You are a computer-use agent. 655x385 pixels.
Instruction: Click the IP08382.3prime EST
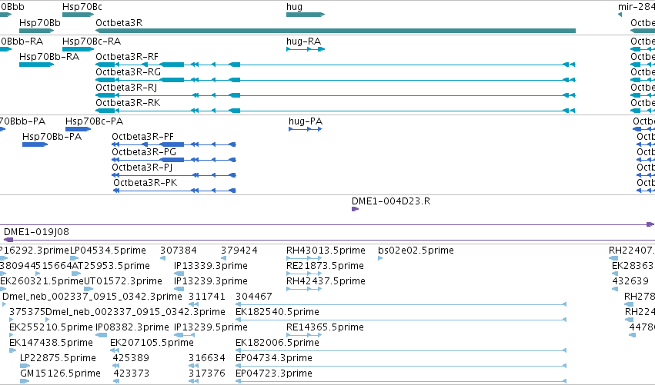[101, 335]
